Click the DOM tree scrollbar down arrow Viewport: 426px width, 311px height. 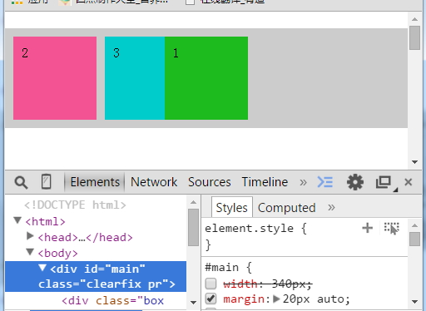point(193,303)
